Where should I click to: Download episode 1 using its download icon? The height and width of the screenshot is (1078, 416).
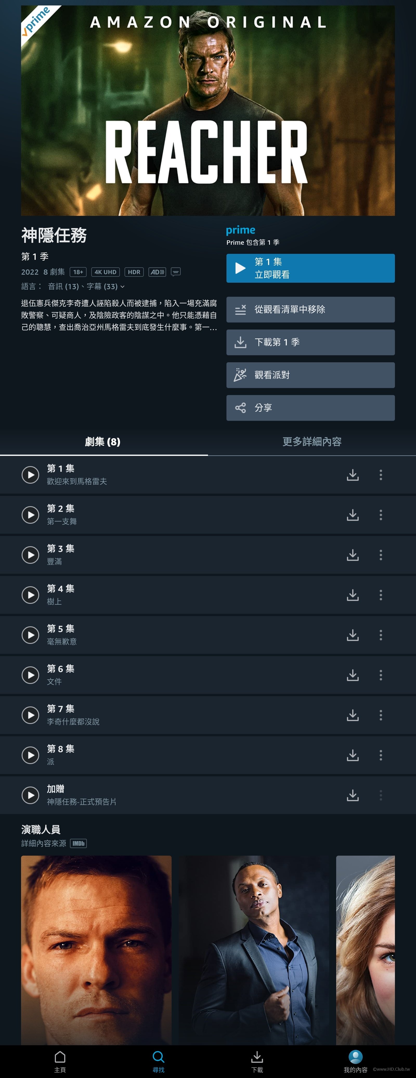(x=353, y=475)
